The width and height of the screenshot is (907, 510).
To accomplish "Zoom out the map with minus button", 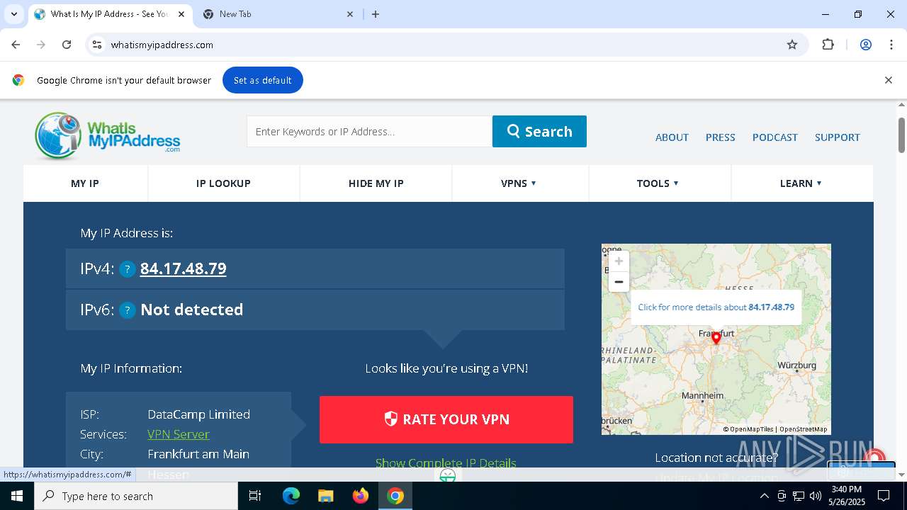I will point(619,282).
